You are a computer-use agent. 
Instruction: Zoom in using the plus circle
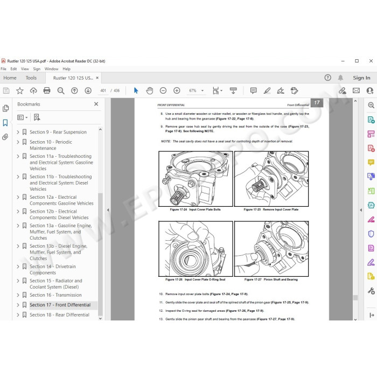177,90
